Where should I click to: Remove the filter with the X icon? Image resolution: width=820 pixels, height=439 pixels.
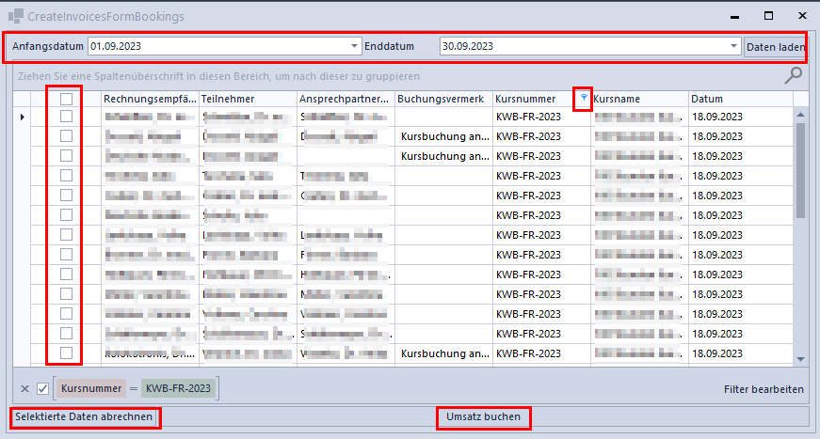click(24, 389)
